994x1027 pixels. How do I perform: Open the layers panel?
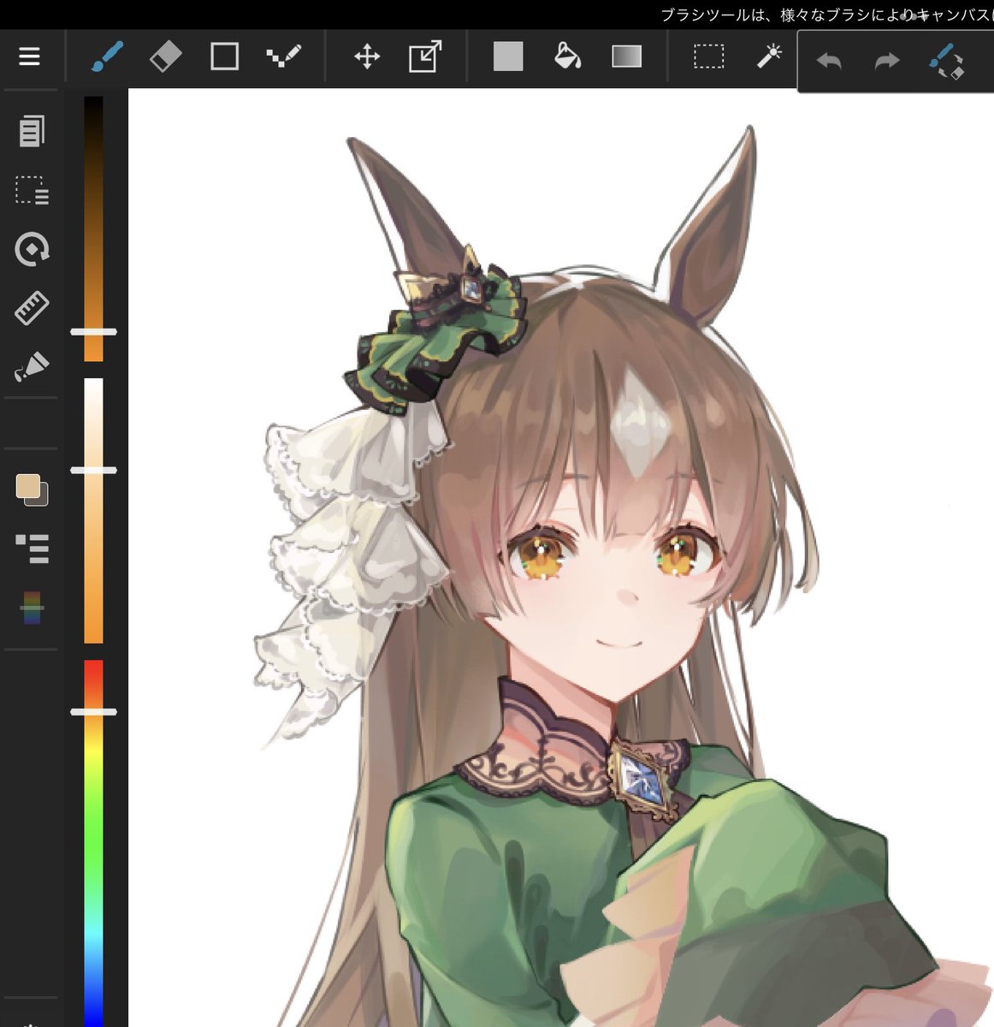tap(32, 548)
